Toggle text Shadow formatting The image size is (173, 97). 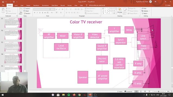42,13
